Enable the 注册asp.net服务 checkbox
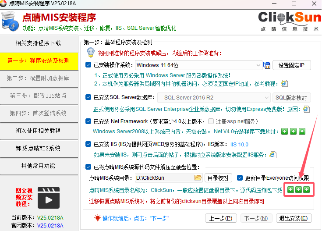This screenshot has height=231, width=322. pyautogui.click(x=211, y=121)
